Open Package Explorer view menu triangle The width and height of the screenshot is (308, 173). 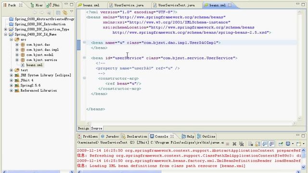72,12
